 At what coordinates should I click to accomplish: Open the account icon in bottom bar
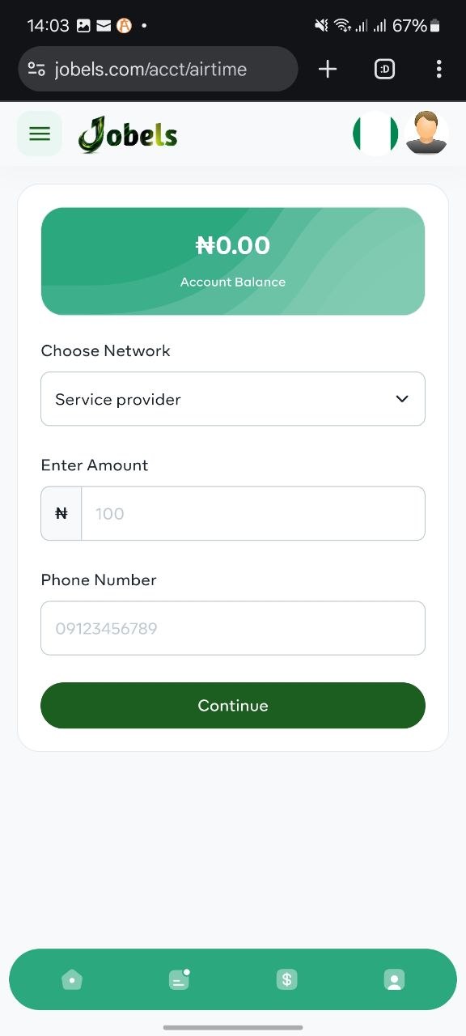click(394, 979)
